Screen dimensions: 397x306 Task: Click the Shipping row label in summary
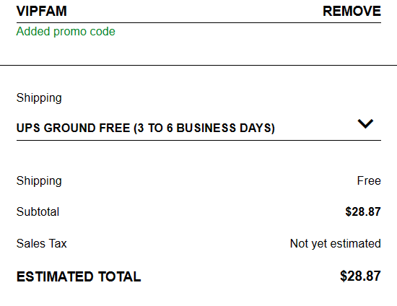[x=39, y=181]
